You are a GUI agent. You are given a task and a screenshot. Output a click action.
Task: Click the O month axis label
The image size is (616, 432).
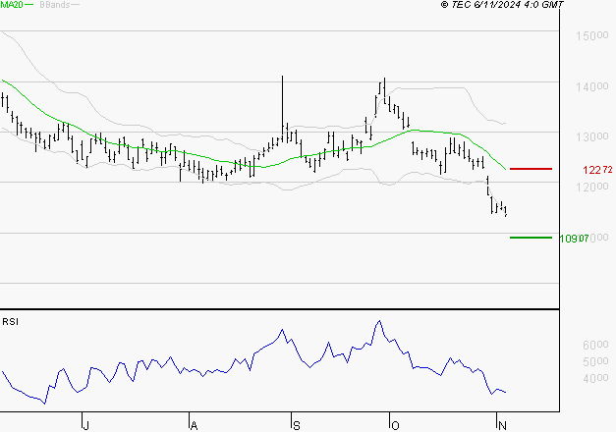[x=395, y=426]
